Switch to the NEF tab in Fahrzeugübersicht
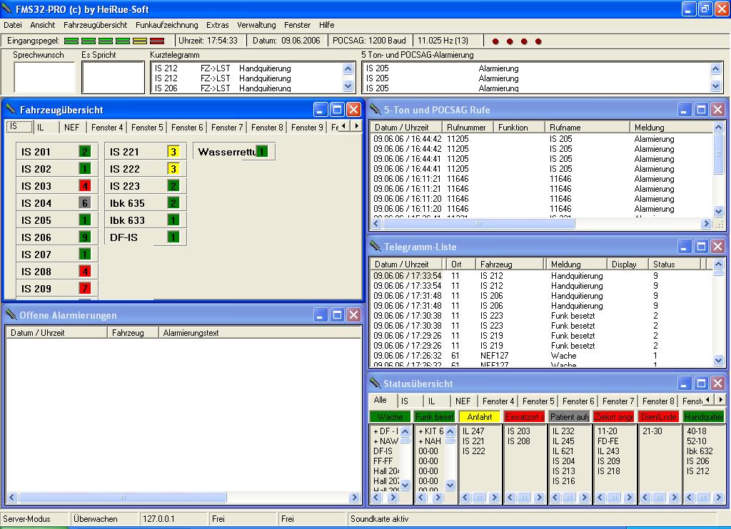The image size is (731, 529). pos(71,128)
